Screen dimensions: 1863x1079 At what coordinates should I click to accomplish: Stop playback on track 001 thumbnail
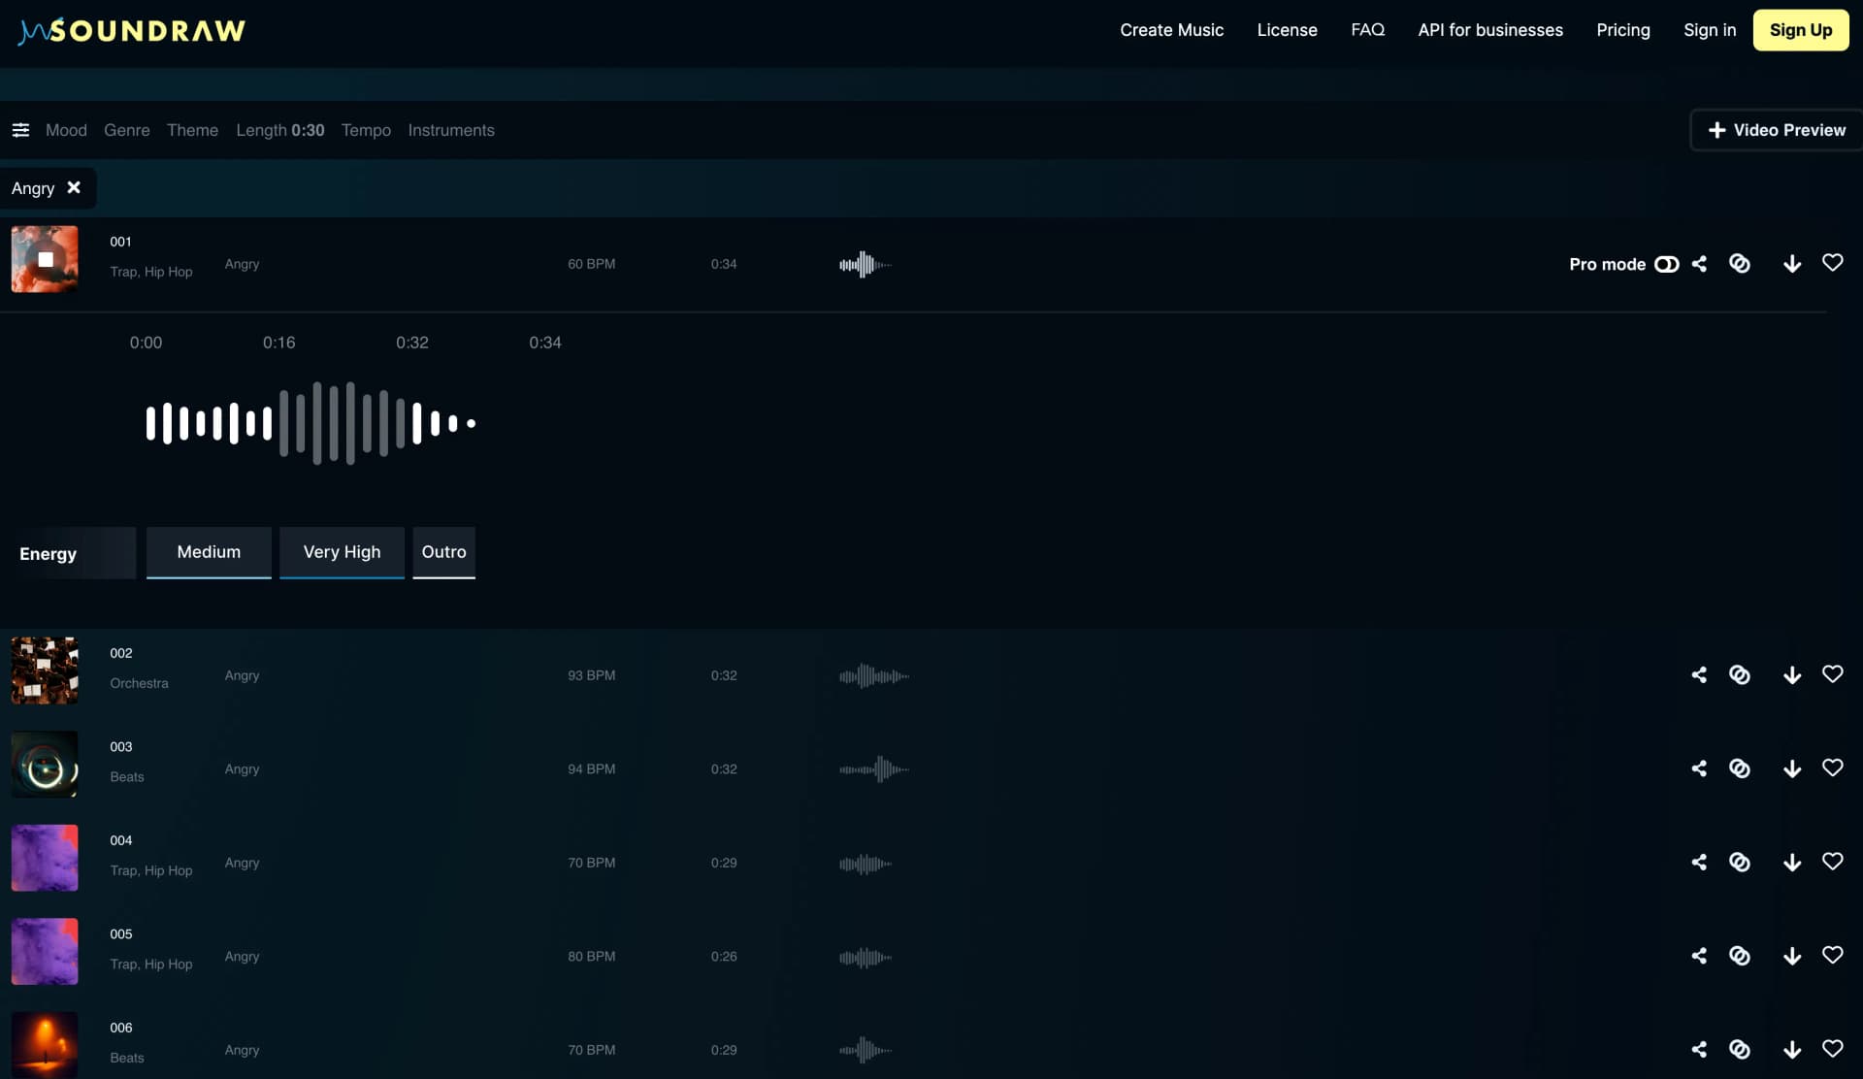tap(45, 259)
